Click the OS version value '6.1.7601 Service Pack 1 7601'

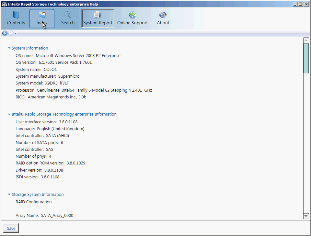click(65, 62)
